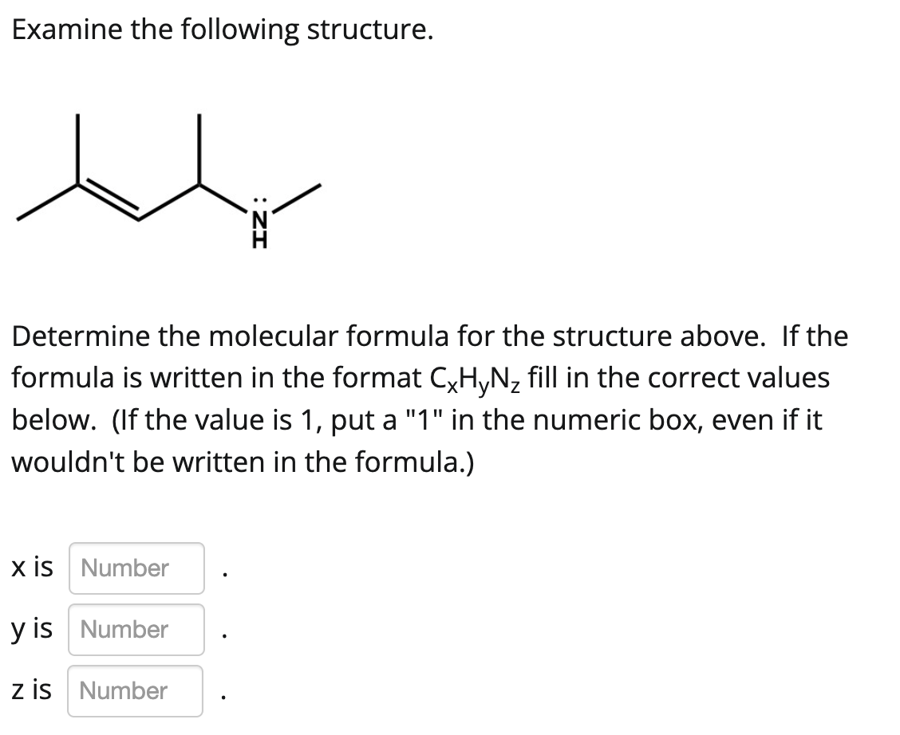Select the instruction paragraph about the molecular formula
Image resolution: width=900 pixels, height=735 pixels.
[x=431, y=399]
